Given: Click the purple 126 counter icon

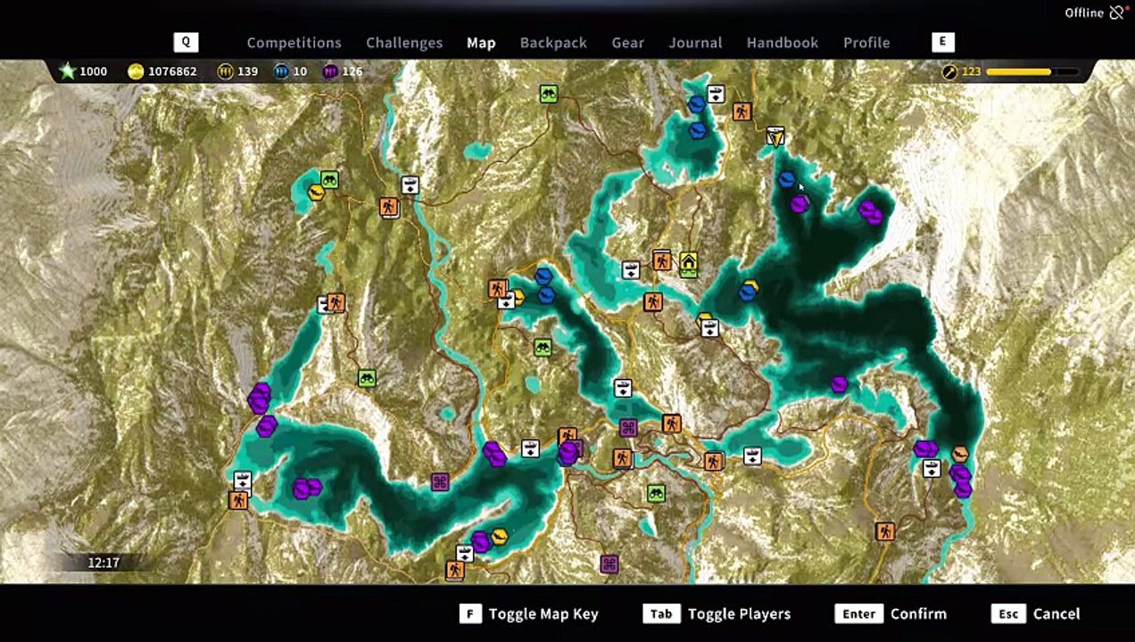Looking at the screenshot, I should tap(331, 71).
